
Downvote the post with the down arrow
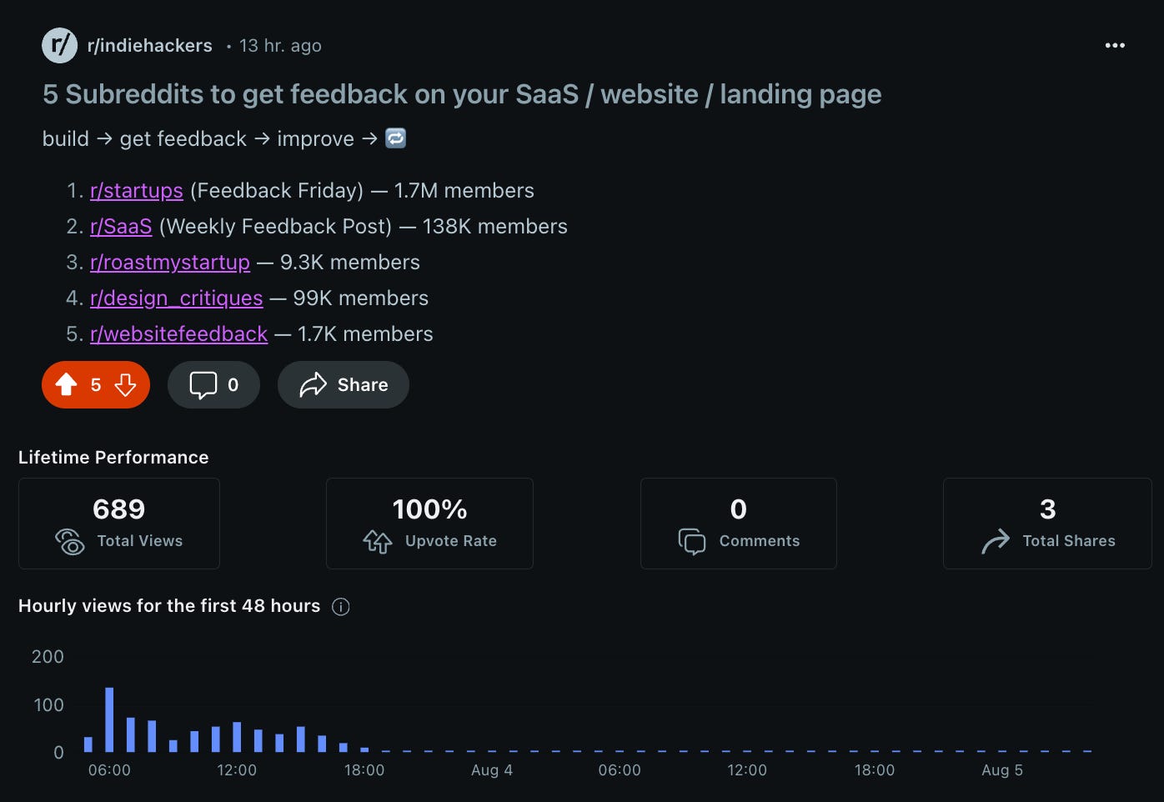coord(125,384)
